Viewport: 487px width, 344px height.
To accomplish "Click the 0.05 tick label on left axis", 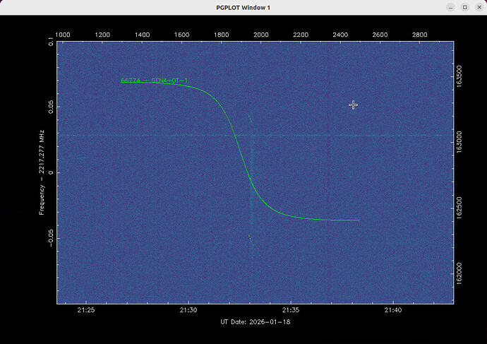I will 49,107.
